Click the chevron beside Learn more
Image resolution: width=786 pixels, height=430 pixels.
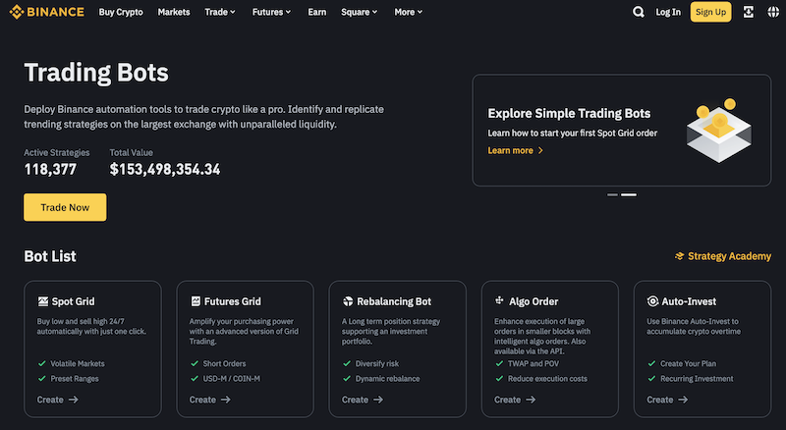point(540,150)
